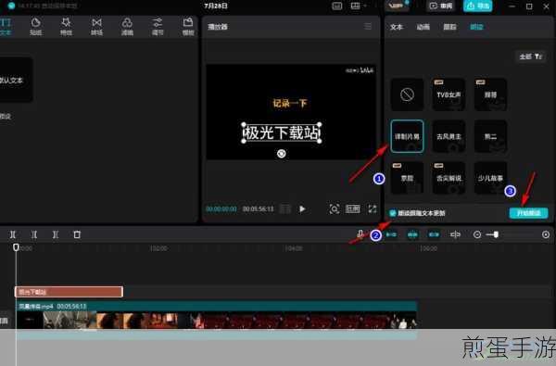Click the quality toggle next to the timecode
The width and height of the screenshot is (556, 366).
tap(285, 208)
